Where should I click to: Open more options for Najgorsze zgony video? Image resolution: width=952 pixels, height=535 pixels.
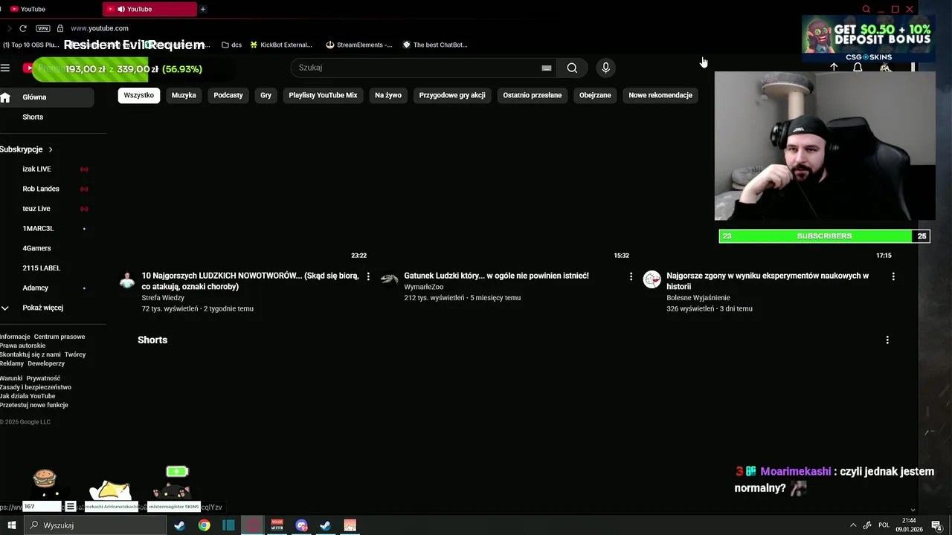tap(893, 276)
